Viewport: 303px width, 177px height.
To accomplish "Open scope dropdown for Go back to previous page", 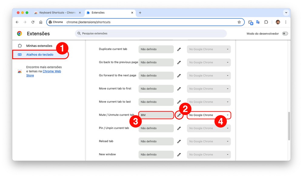I will [x=209, y=62].
